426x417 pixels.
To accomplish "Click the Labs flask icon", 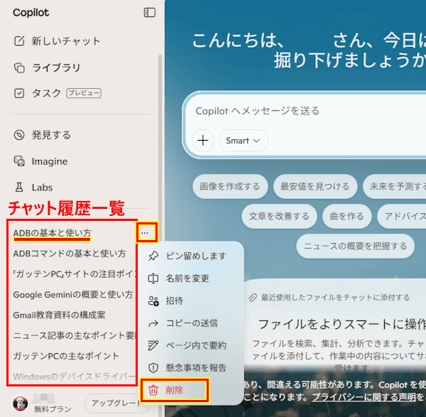I will click(x=19, y=188).
